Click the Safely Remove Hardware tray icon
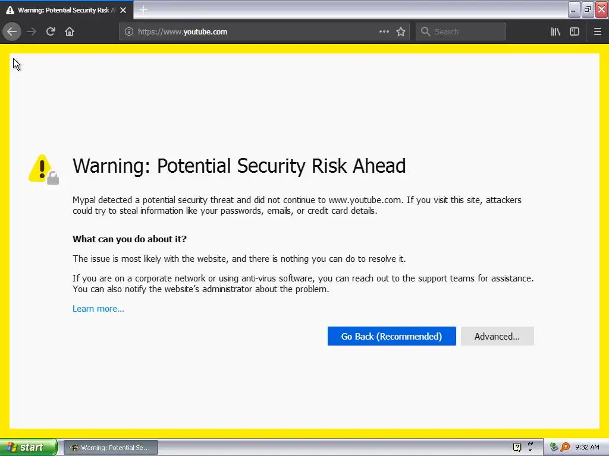609x456 pixels. 554,448
